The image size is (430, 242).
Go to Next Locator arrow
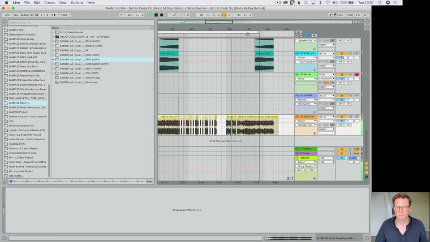point(301,35)
